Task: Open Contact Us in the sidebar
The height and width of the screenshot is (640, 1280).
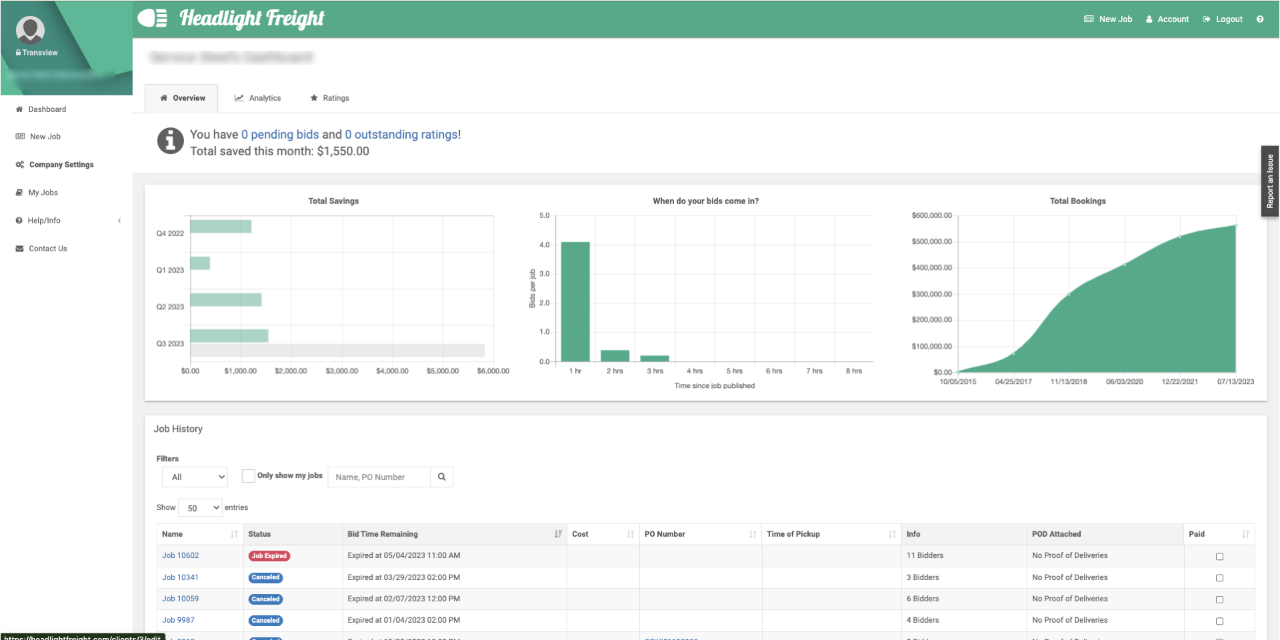Action: point(48,249)
